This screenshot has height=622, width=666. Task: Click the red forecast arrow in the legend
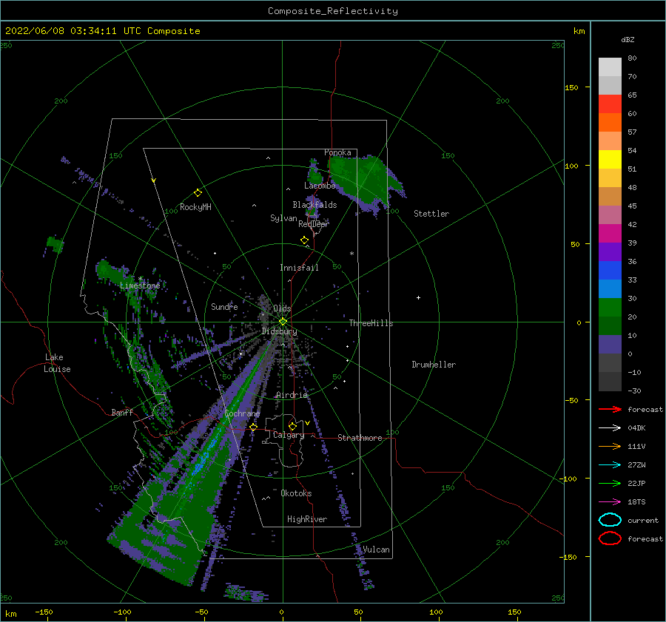[610, 409]
